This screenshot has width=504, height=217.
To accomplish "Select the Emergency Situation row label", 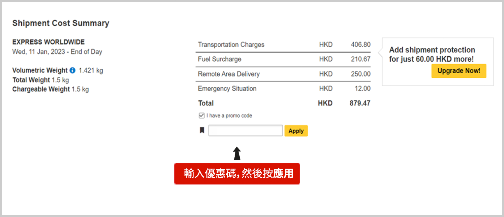I will [227, 88].
